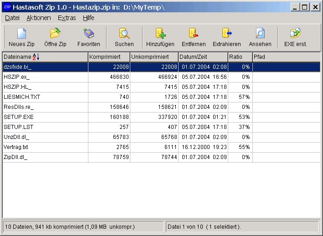
Task: Select the dzsfxde.bi_ file row
Action: 161,67
